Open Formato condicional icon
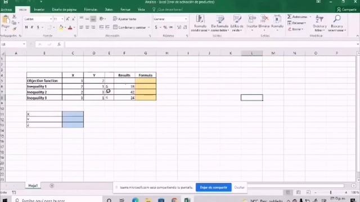This screenshot has width=360, height=202. [200, 19]
